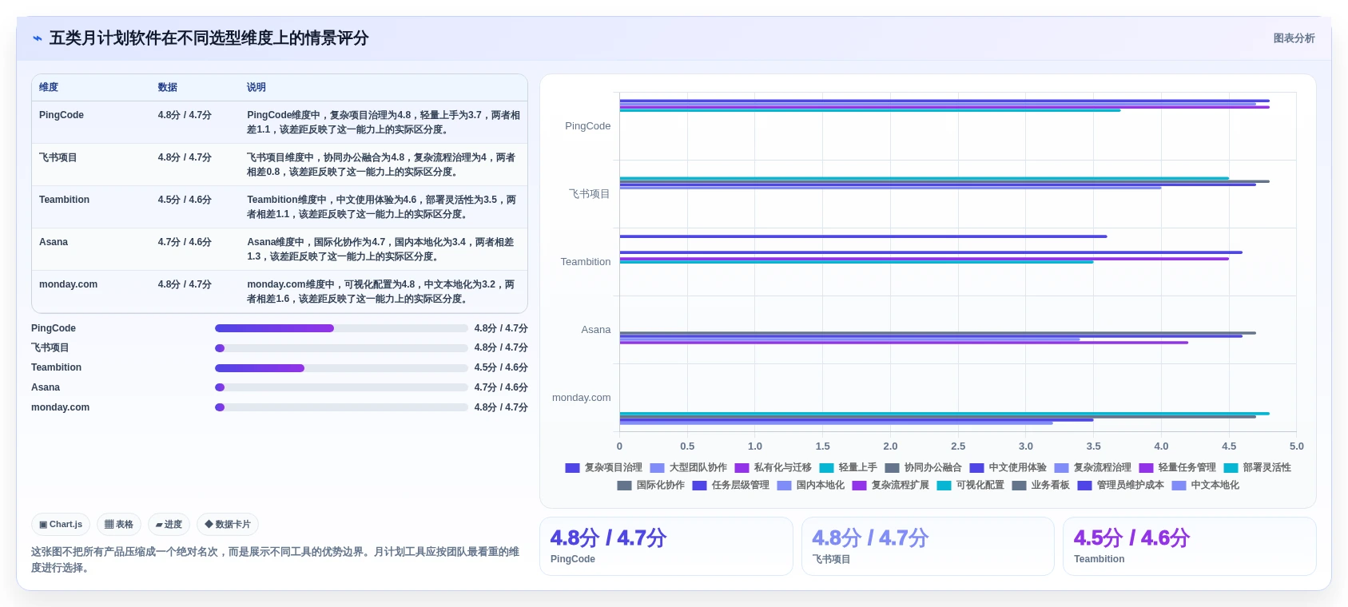
Task: Toggle 可视化配置 legend item
Action: 970,486
